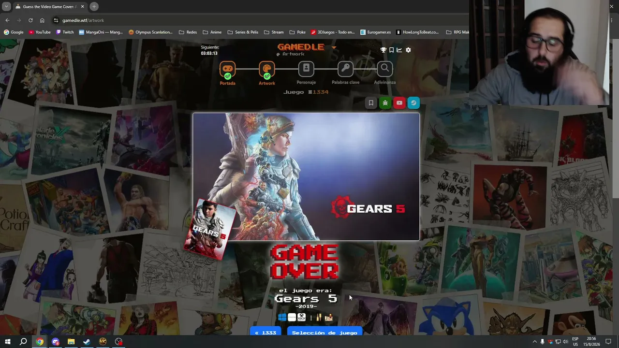Open the Chrome tab search dropdown
This screenshot has height=348, width=619.
tap(6, 6)
